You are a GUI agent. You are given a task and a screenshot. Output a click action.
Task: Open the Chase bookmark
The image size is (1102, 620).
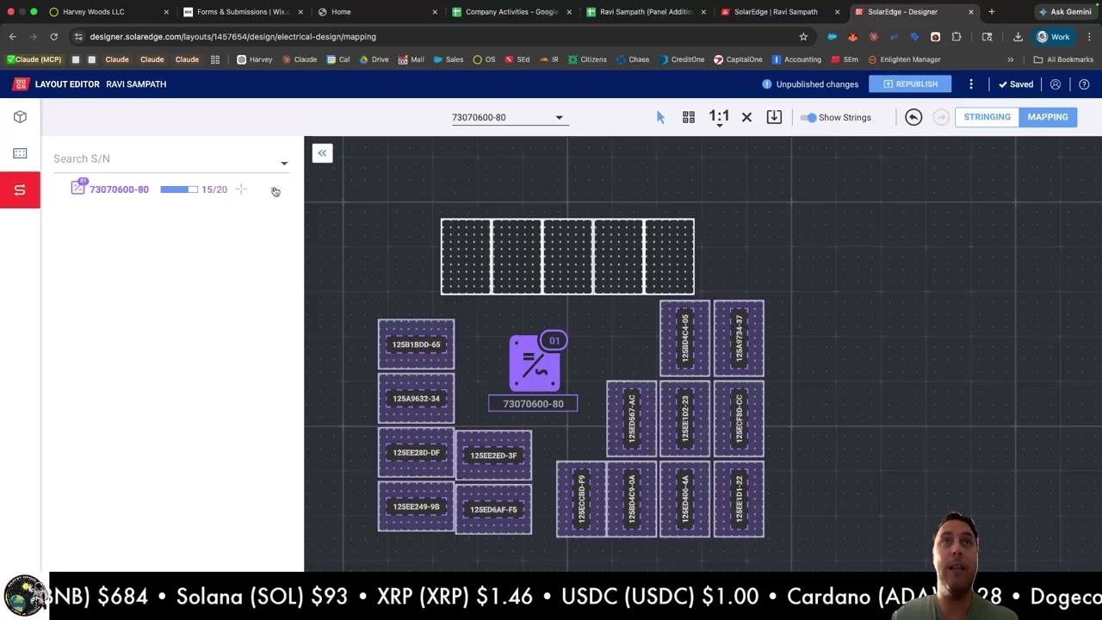633,59
